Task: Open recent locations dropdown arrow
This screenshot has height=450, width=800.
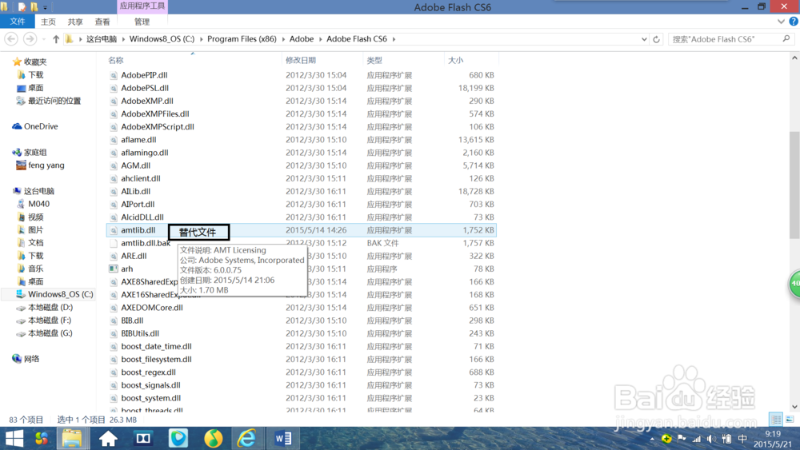Action: tap(44, 39)
